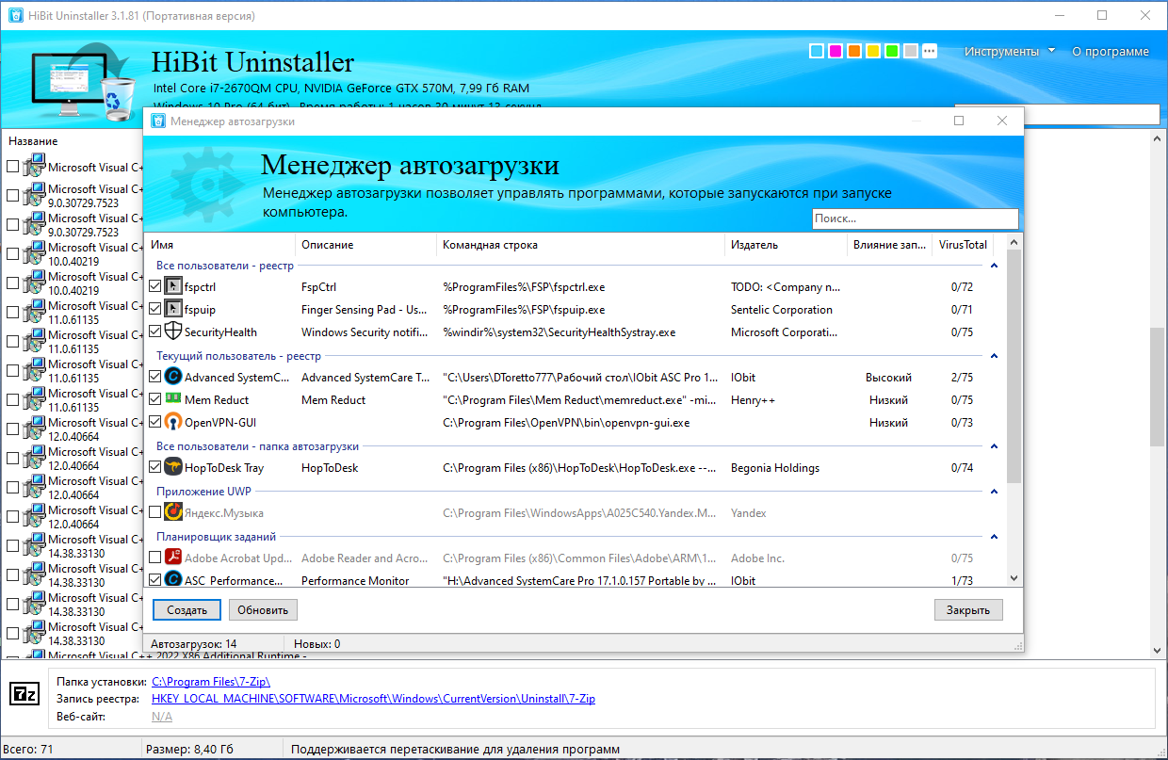Click the HopToDesk Tray icon

point(173,467)
